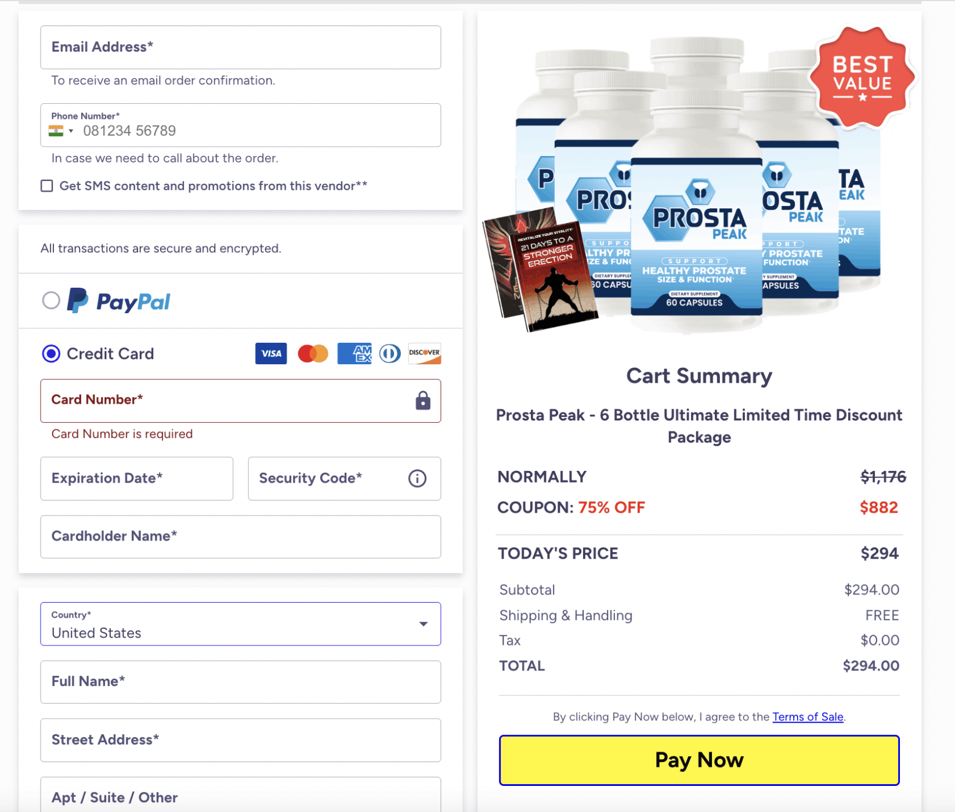Open the phone country flag dropdown
This screenshot has width=955, height=812.
62,131
